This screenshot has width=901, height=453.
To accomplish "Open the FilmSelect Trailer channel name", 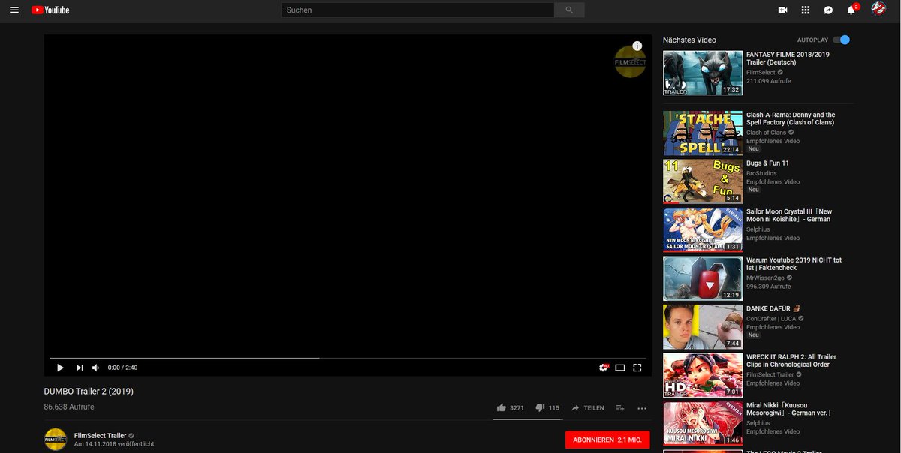I will coord(100,435).
